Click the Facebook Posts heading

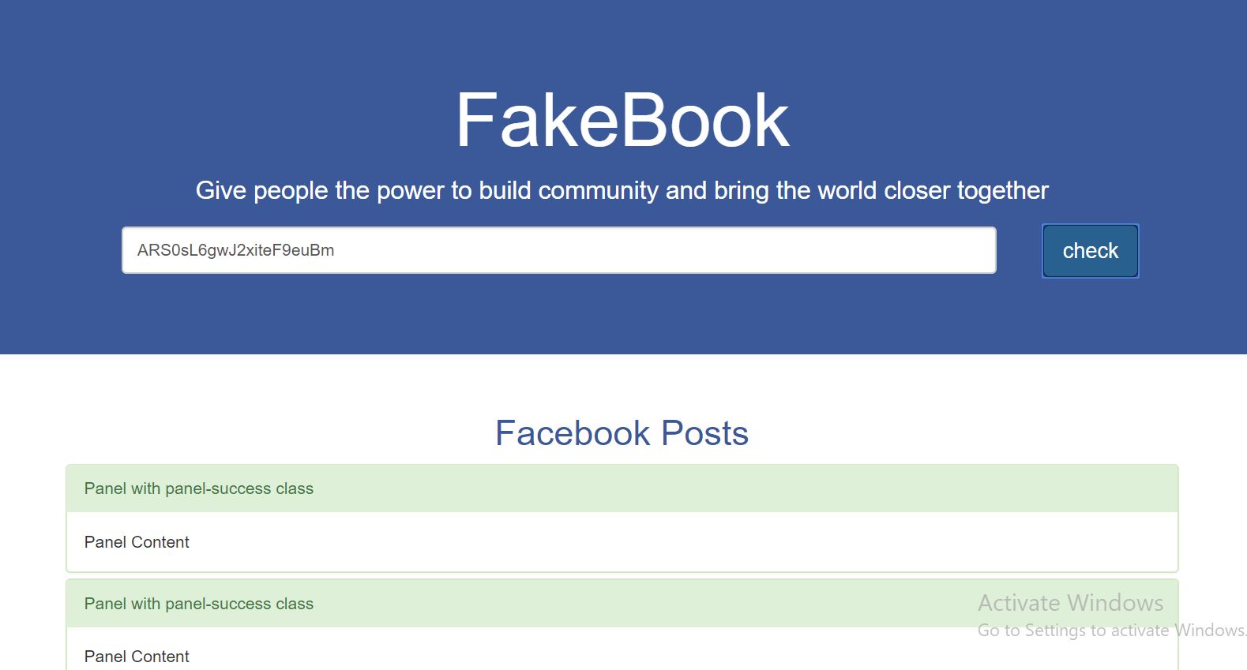622,433
